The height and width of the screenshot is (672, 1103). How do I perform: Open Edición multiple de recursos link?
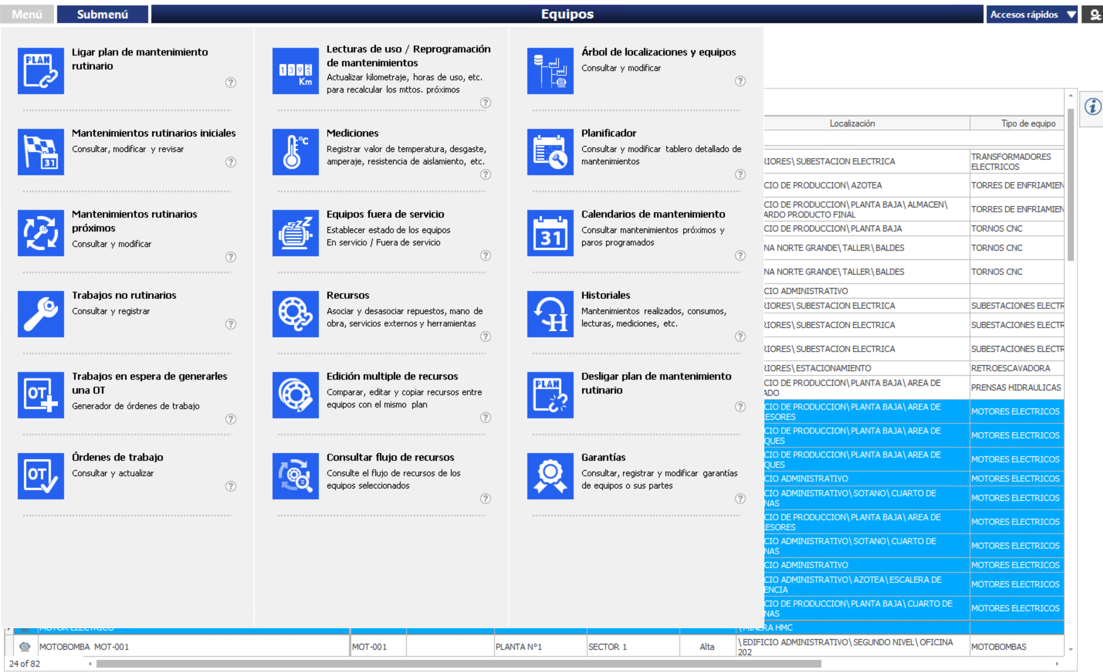point(392,376)
